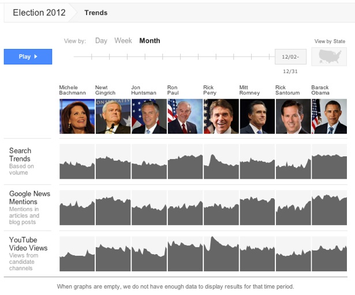
Task: Click the Trends heading
Action: coord(95,13)
